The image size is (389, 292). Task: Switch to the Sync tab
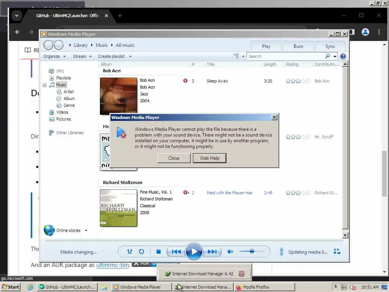pyautogui.click(x=330, y=46)
